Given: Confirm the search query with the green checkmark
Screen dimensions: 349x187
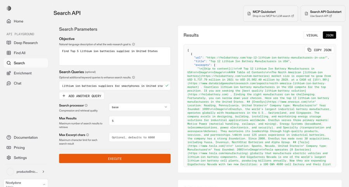Looking at the screenshot, I should coord(167,85).
